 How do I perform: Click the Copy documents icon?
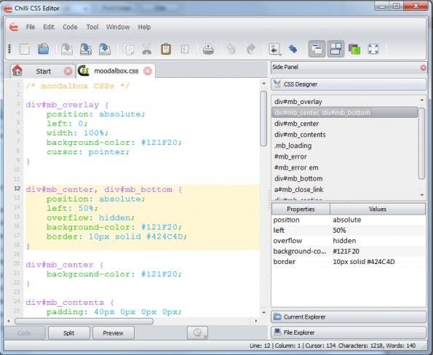pyautogui.click(x=128, y=49)
